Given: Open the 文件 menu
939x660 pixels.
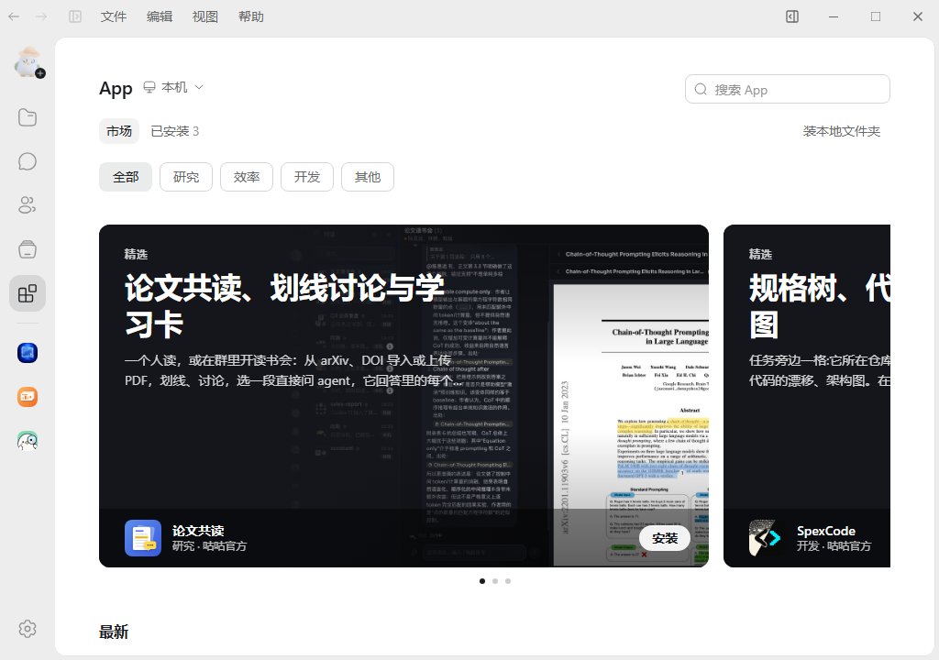Looking at the screenshot, I should pyautogui.click(x=113, y=16).
